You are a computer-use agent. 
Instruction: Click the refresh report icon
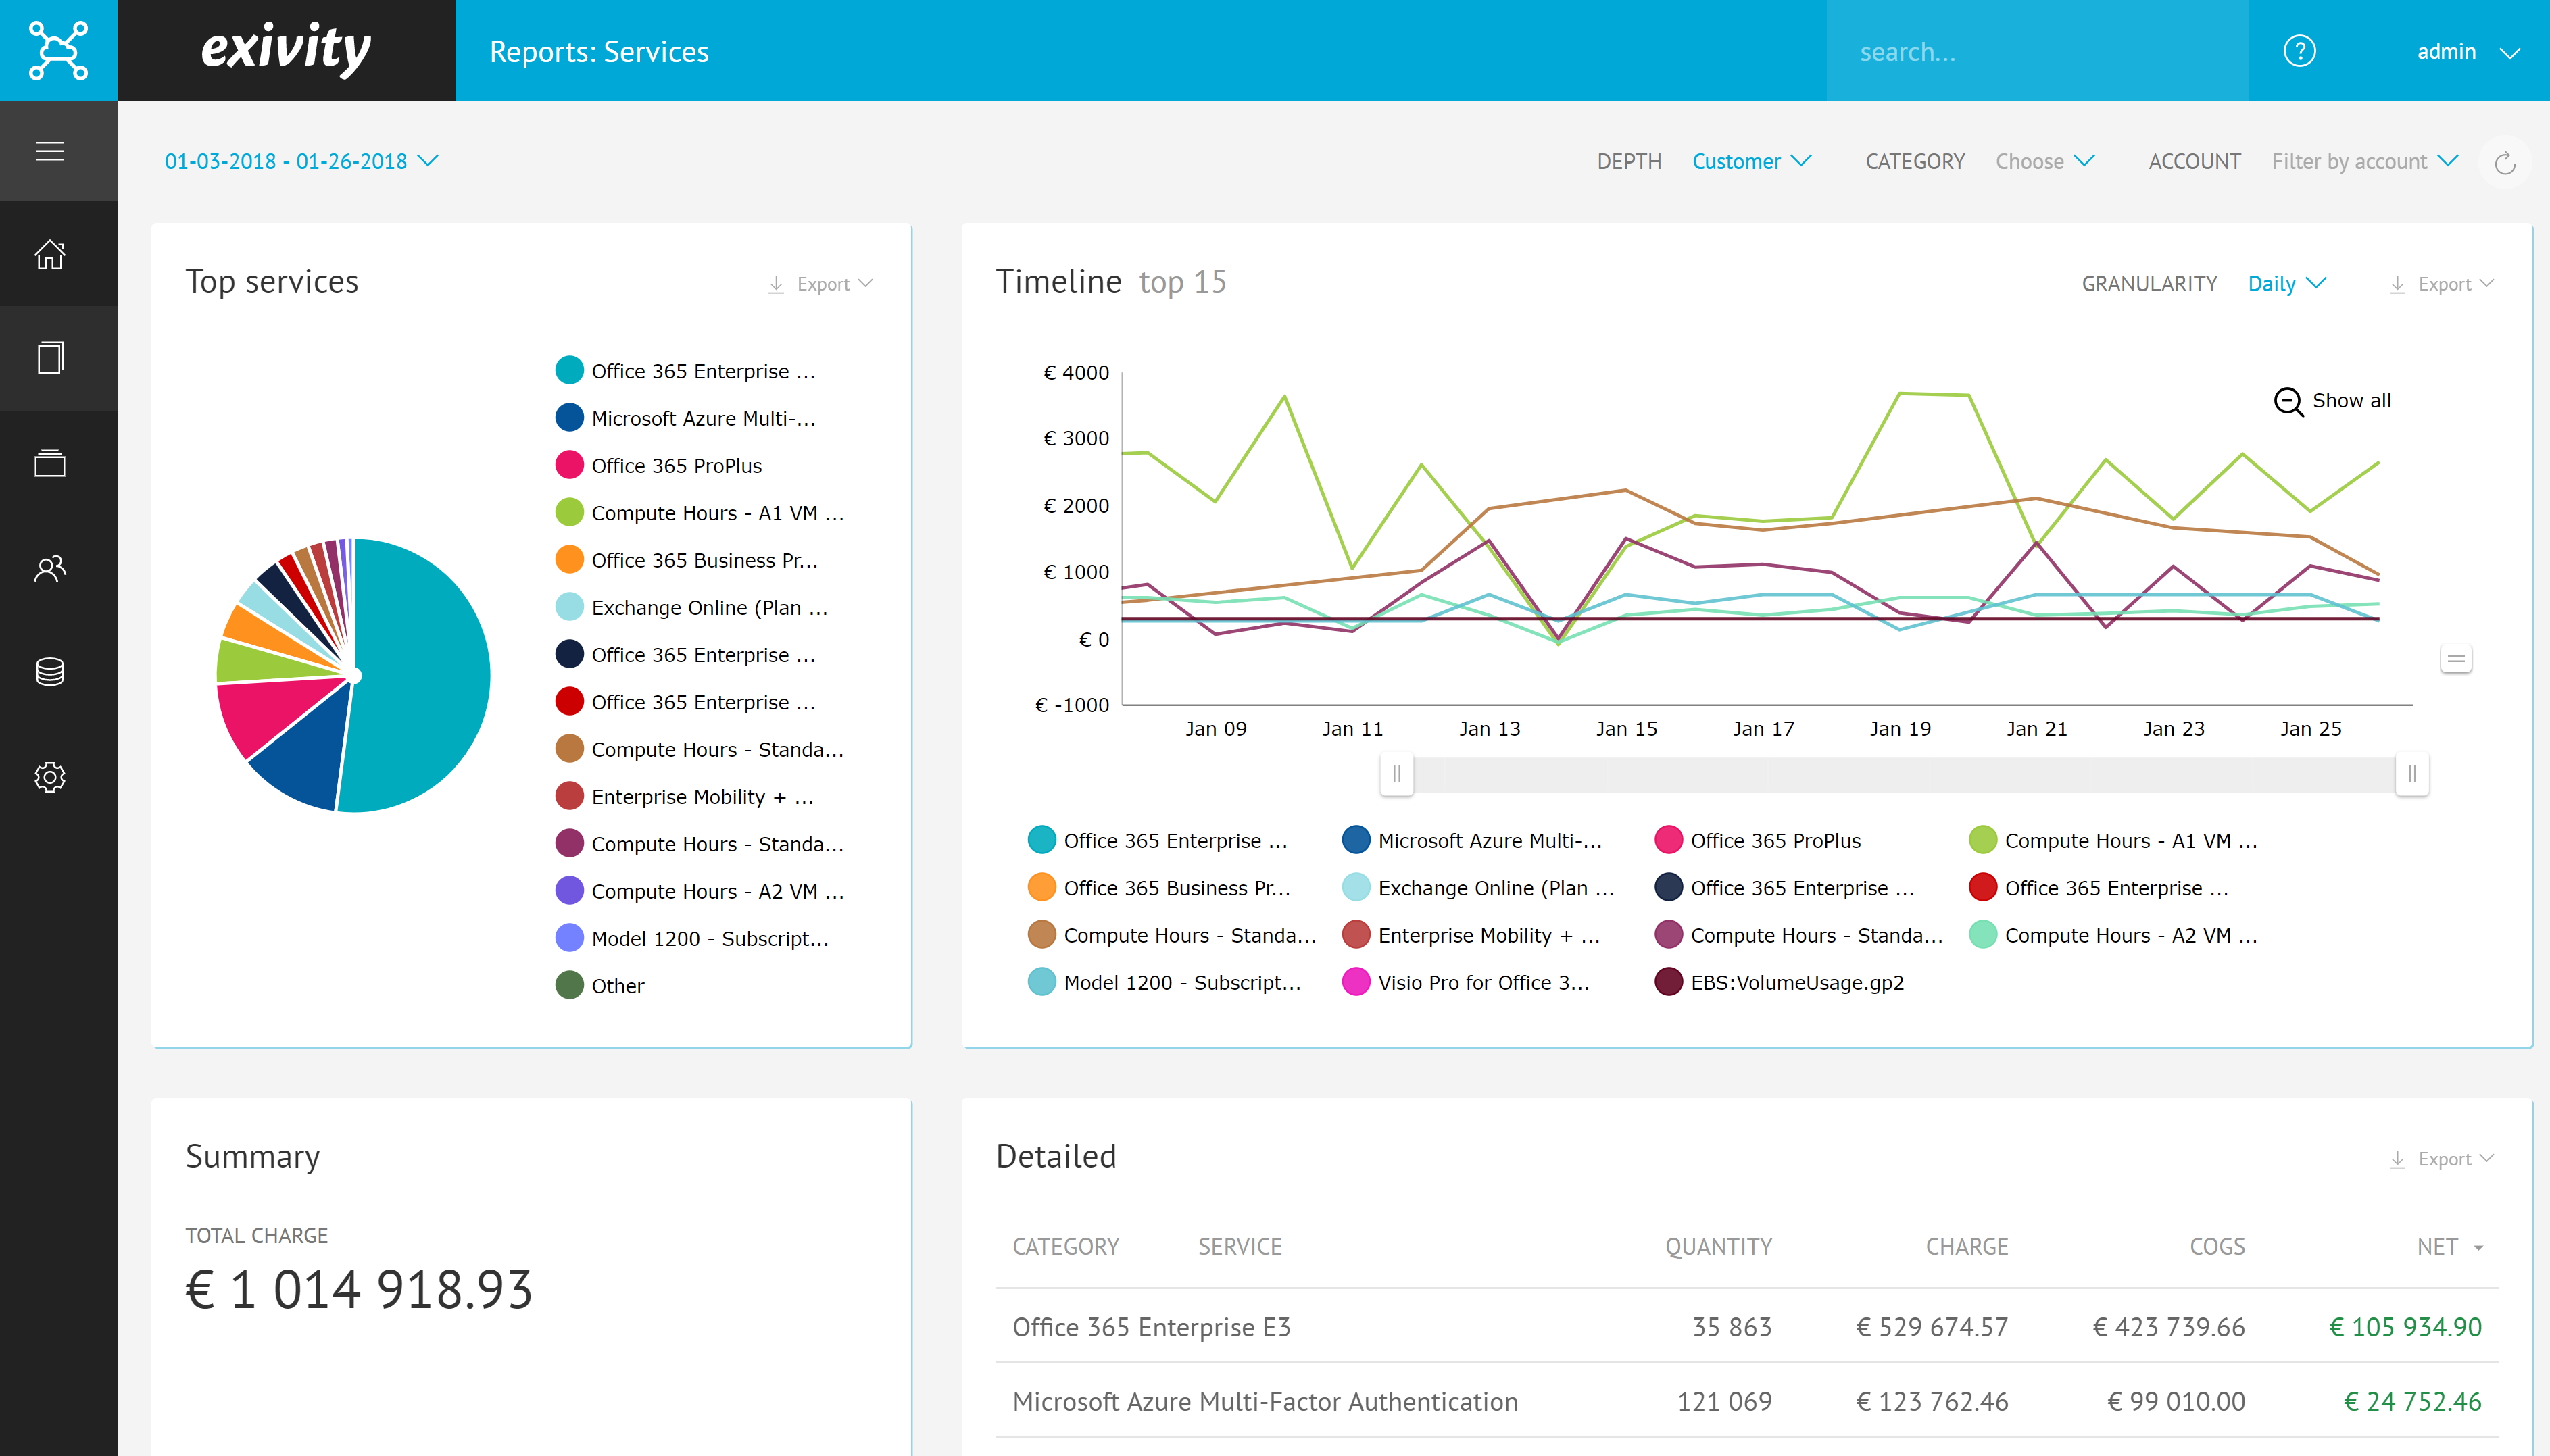point(2504,163)
